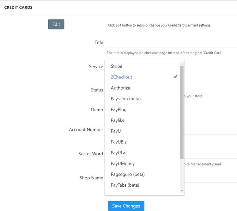The width and height of the screenshot is (237, 211).
Task: Click the Shop Name input field
Action: tap(210, 178)
